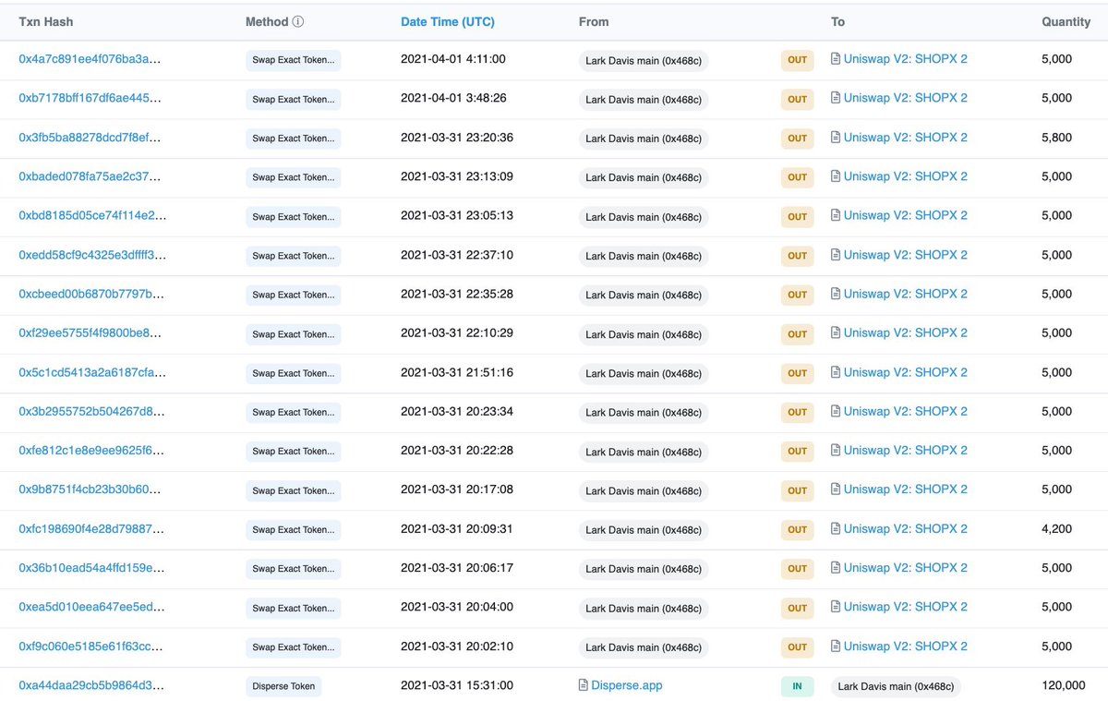
Task: Click the contract icon in the 20:06:17 row
Action: pyautogui.click(x=836, y=568)
